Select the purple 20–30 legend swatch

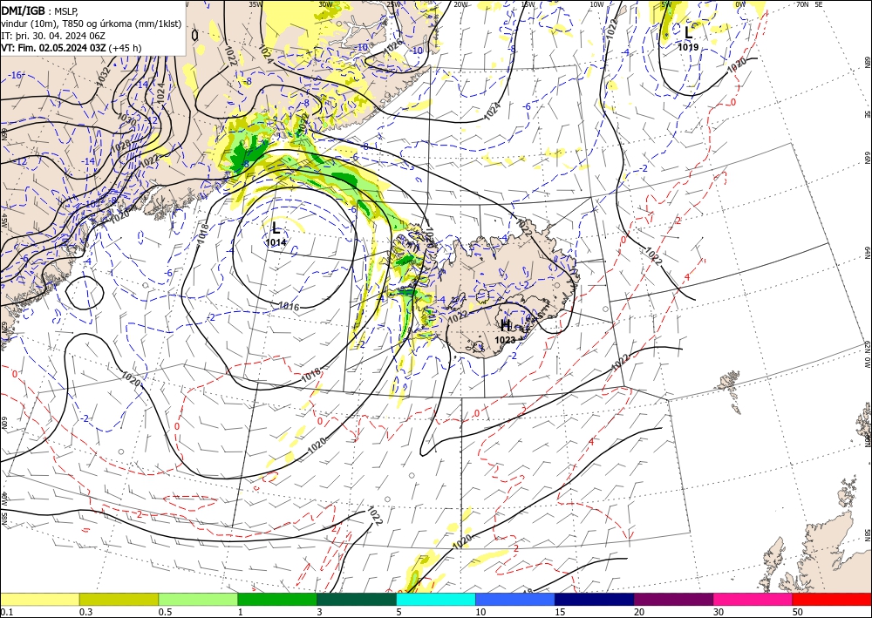(x=673, y=599)
